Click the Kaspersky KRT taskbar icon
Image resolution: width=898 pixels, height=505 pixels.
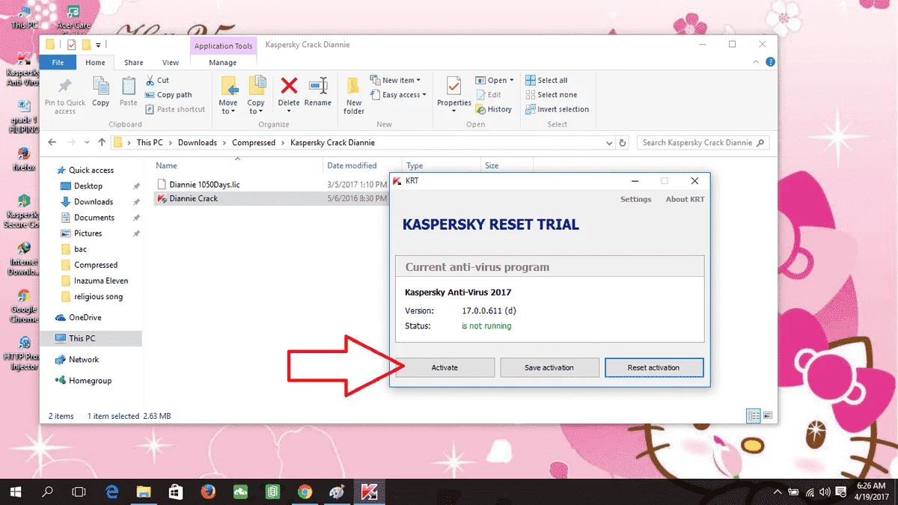pyautogui.click(x=369, y=492)
